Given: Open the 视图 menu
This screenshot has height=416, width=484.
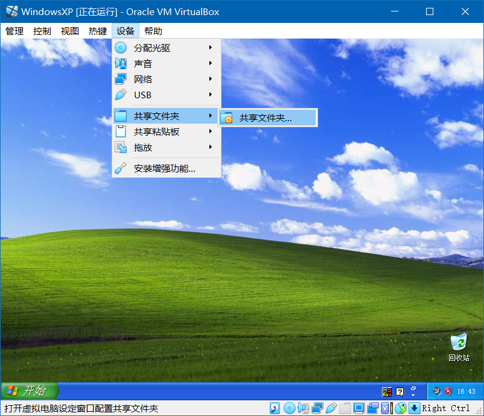Looking at the screenshot, I should 70,31.
